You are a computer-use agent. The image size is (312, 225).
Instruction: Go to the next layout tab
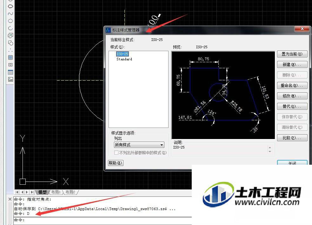(27, 192)
